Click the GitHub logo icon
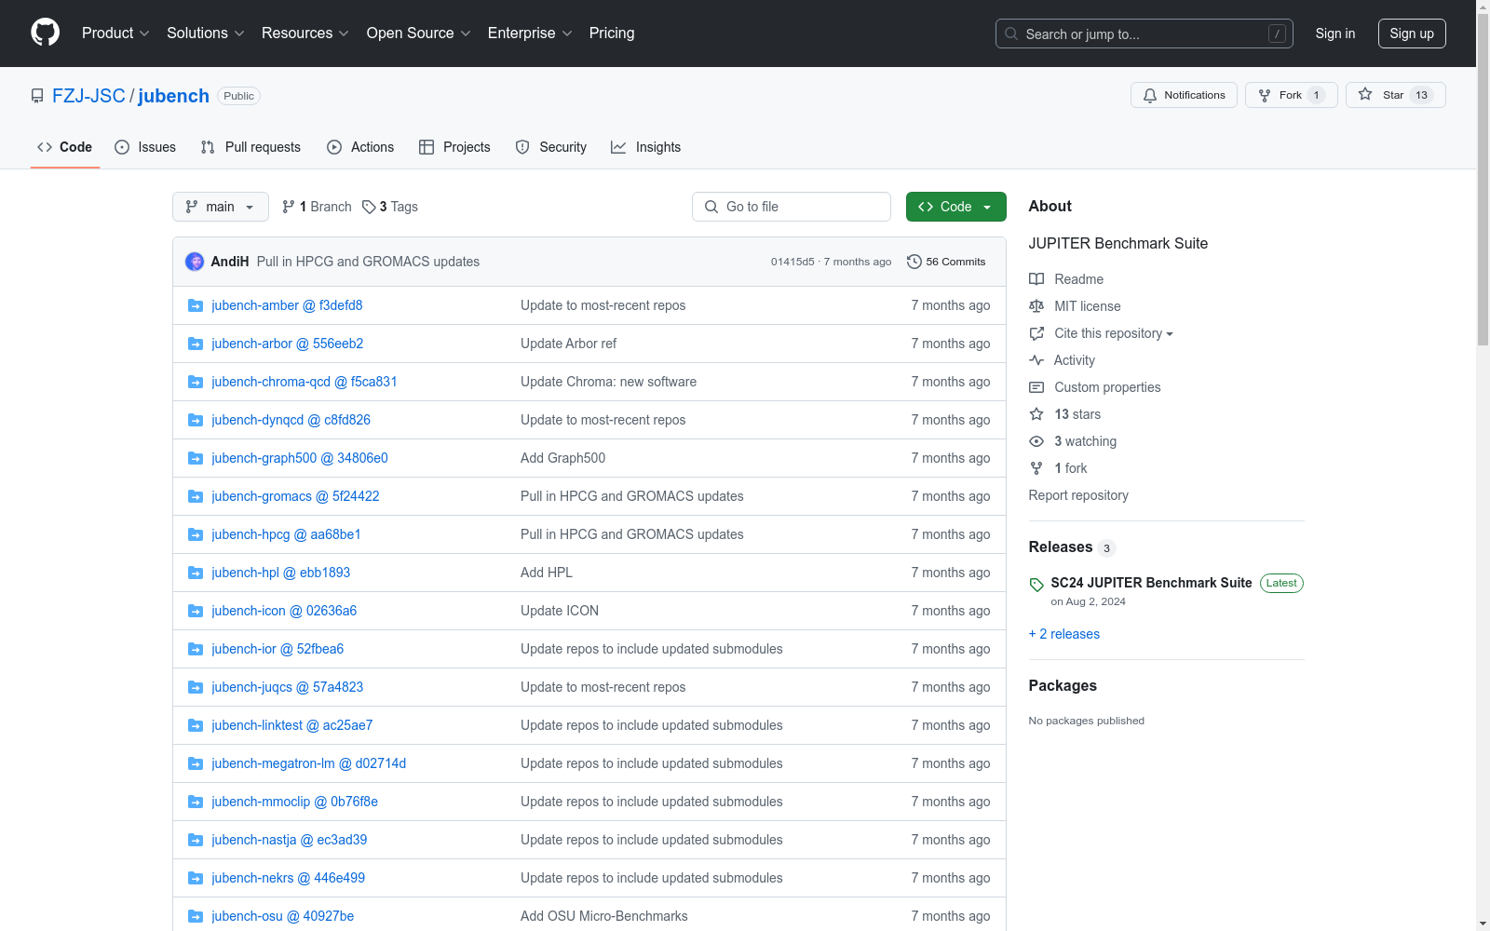Viewport: 1490px width, 931px height. [x=45, y=33]
